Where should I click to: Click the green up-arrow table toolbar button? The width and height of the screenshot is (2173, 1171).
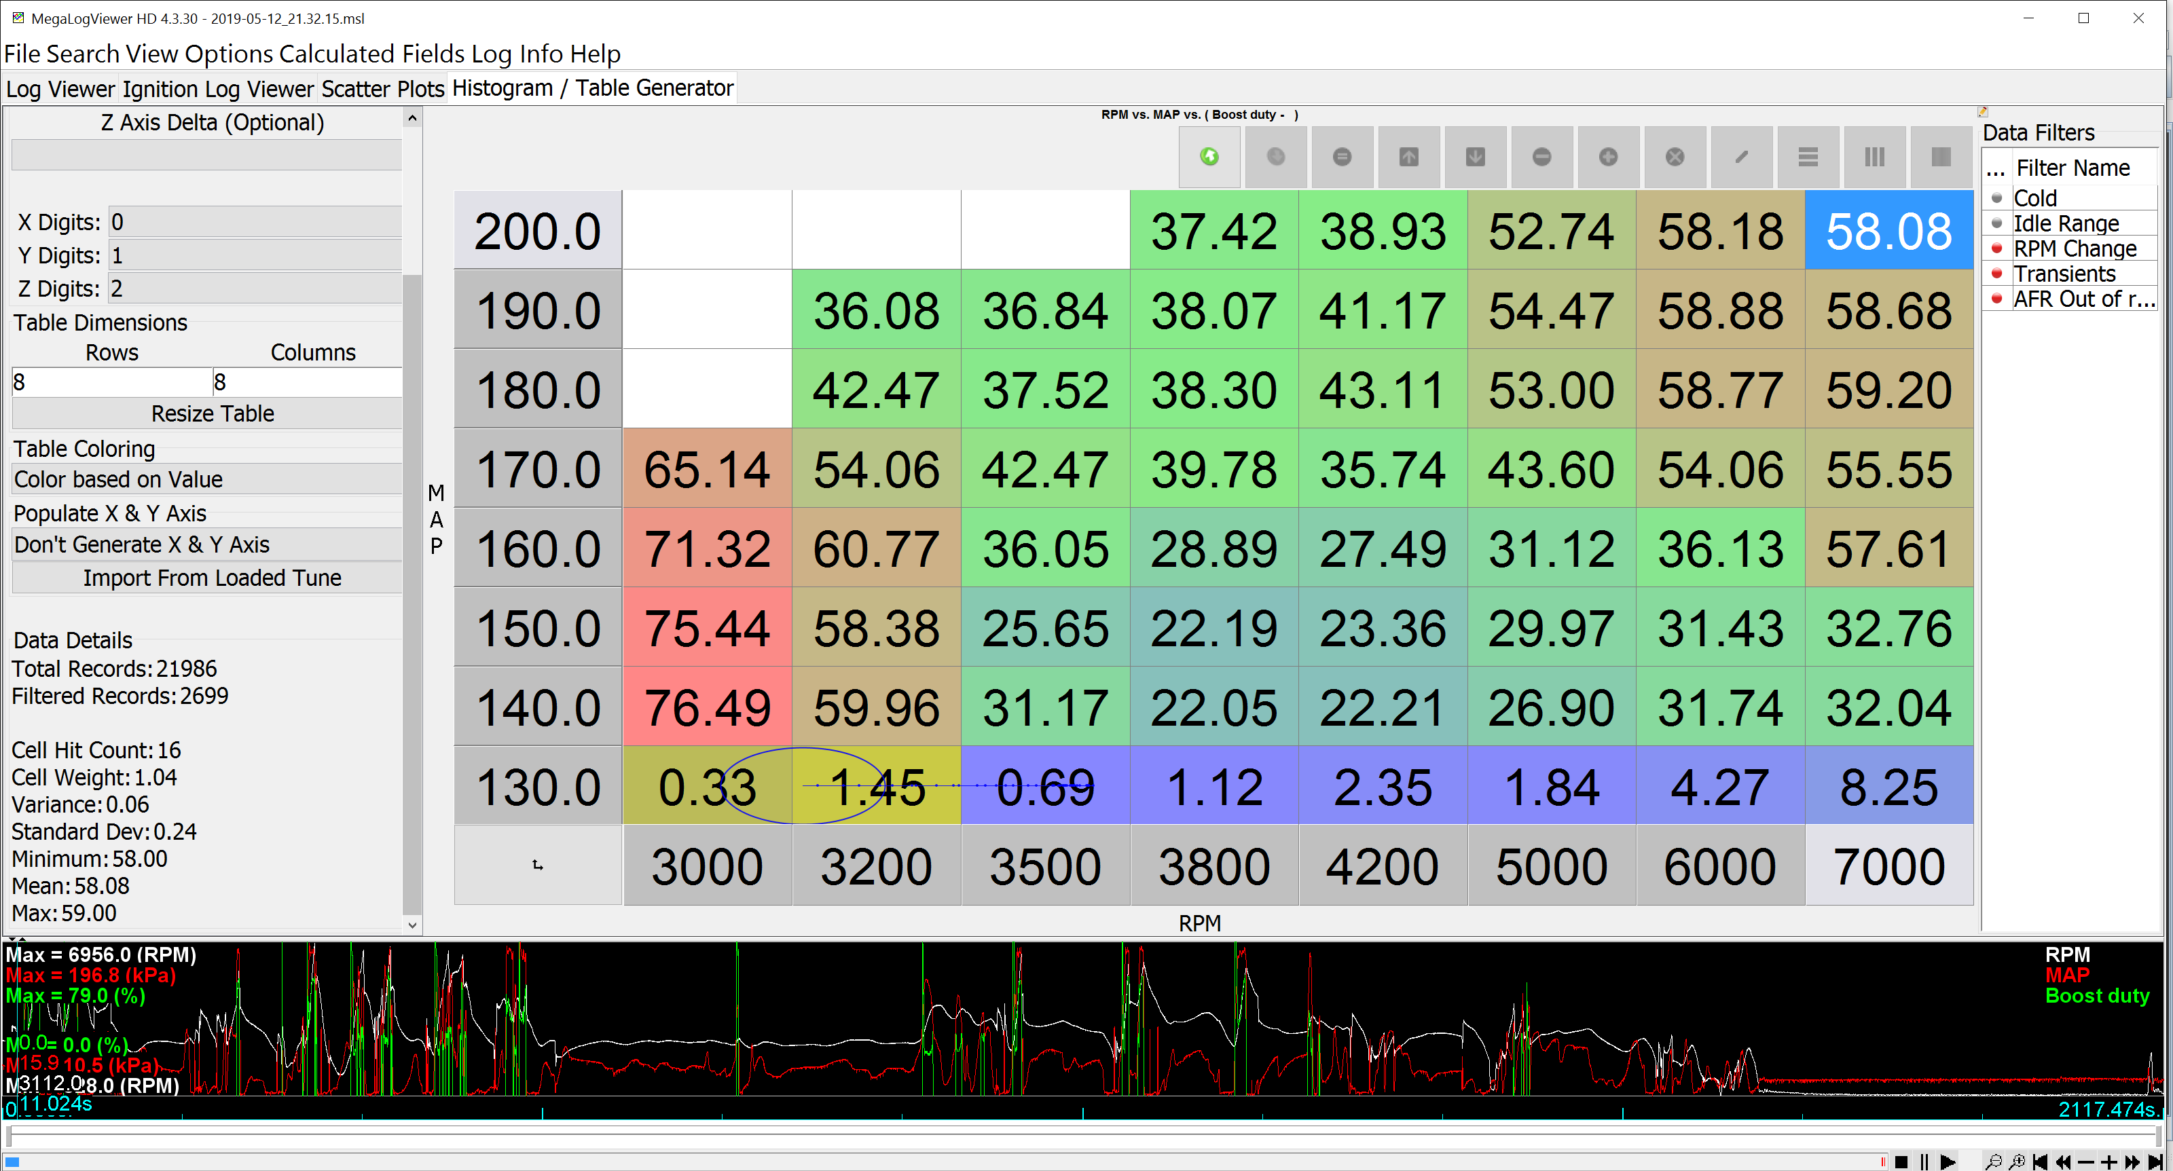(x=1209, y=157)
